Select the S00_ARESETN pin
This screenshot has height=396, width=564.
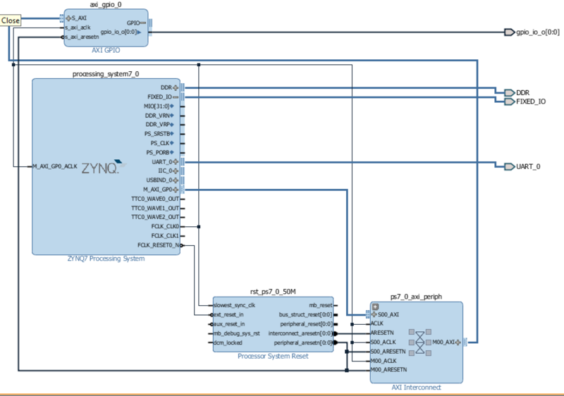tap(388, 352)
